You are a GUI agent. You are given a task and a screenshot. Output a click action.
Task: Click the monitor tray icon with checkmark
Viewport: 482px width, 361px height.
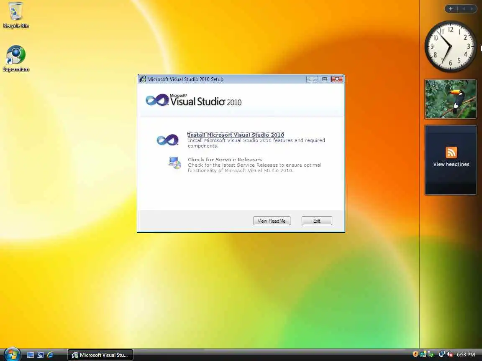431,354
